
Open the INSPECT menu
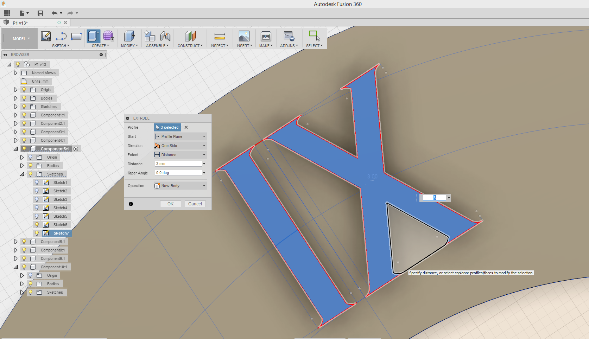[220, 46]
